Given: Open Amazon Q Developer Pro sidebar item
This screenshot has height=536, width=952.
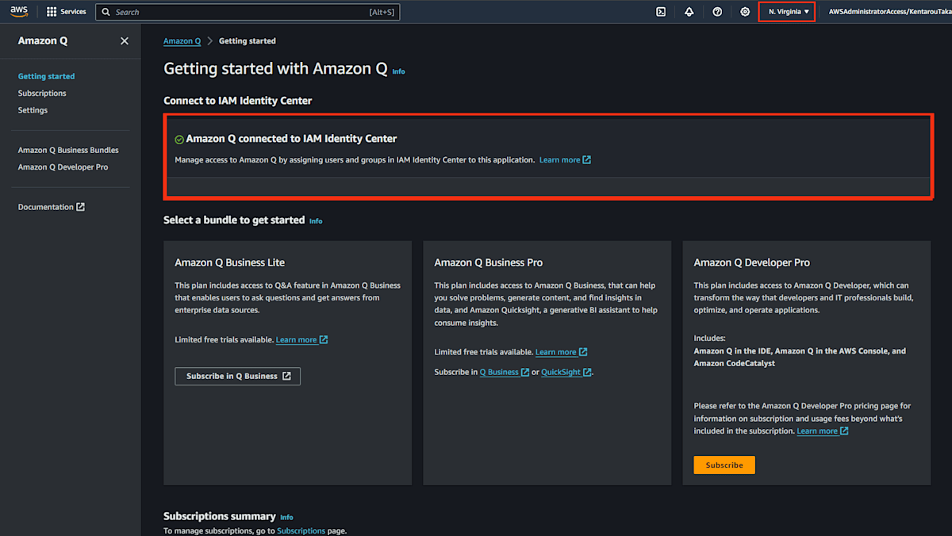Looking at the screenshot, I should point(63,167).
